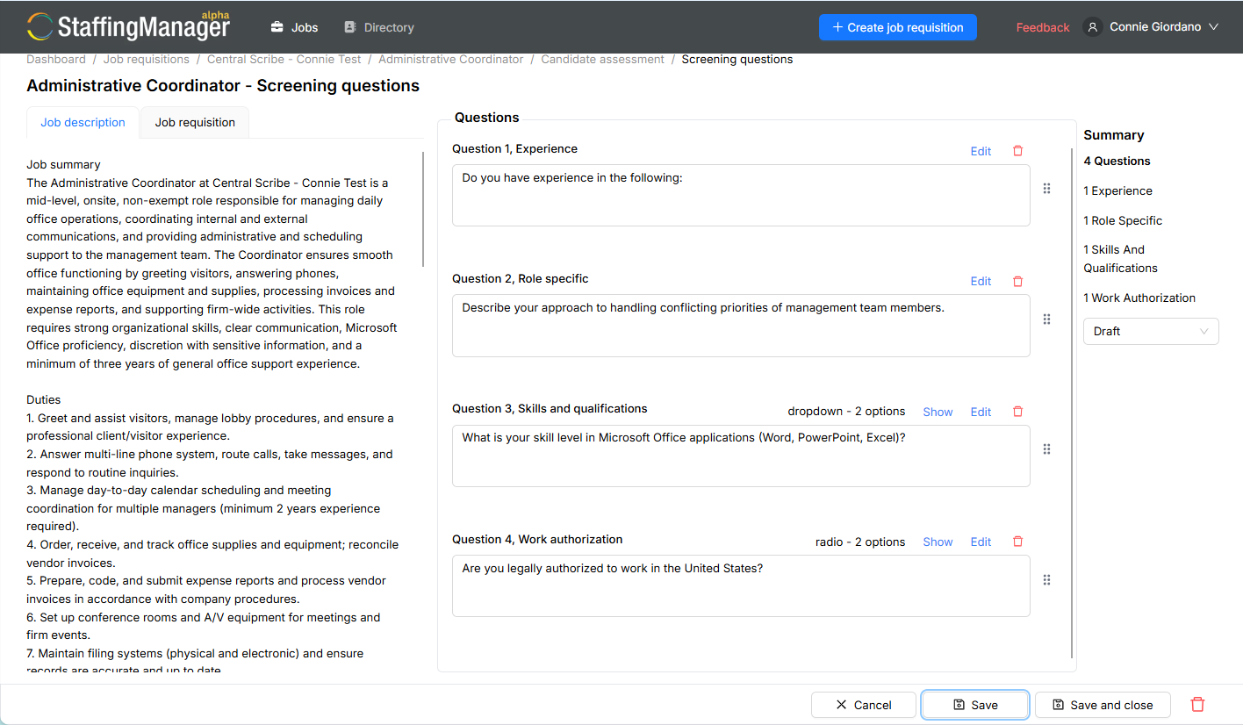
Task: Open Administrative Coordinator breadcrumb
Action: tap(451, 60)
